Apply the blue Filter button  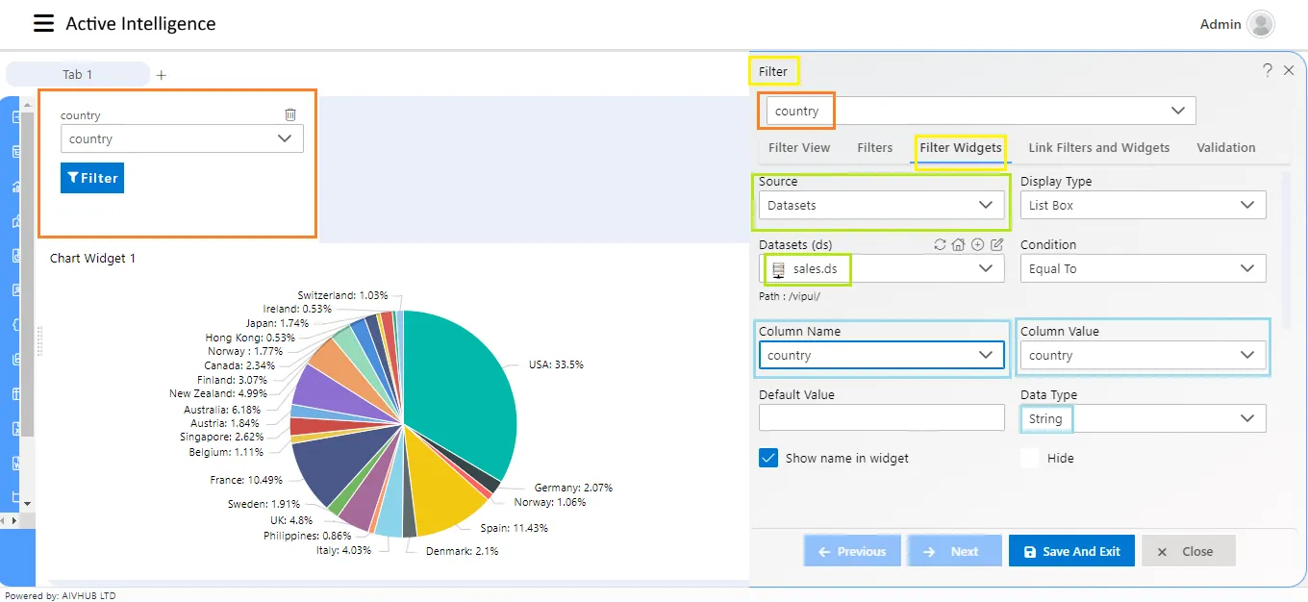pyautogui.click(x=92, y=178)
